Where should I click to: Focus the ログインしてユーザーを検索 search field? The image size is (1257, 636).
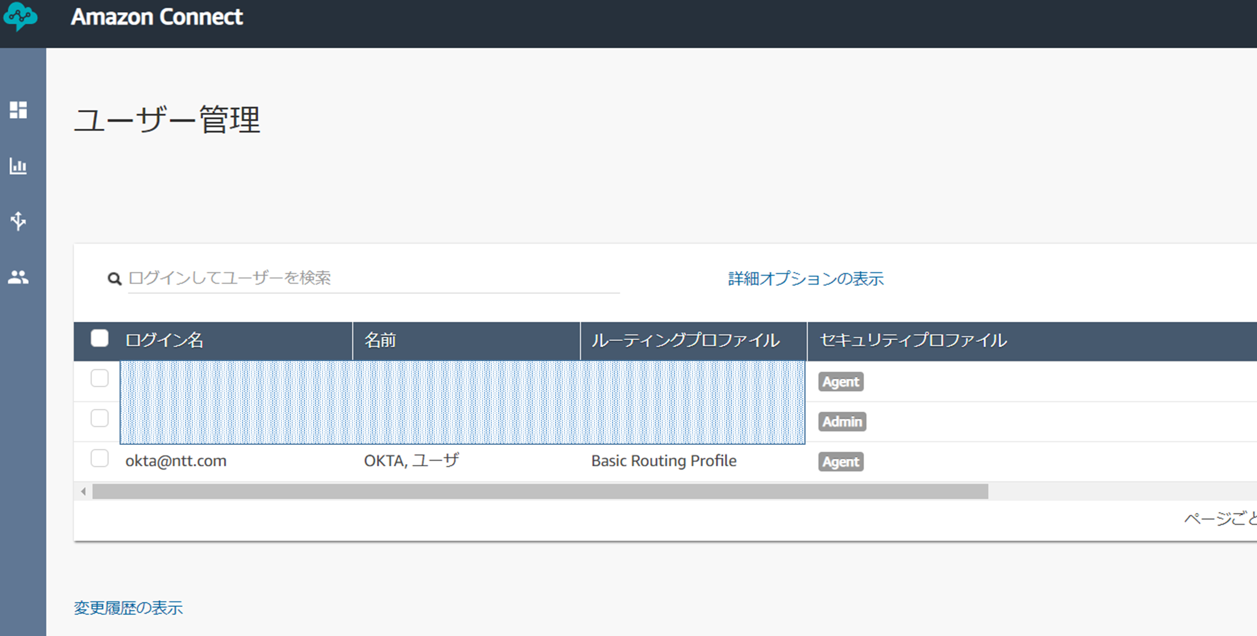[x=373, y=278]
